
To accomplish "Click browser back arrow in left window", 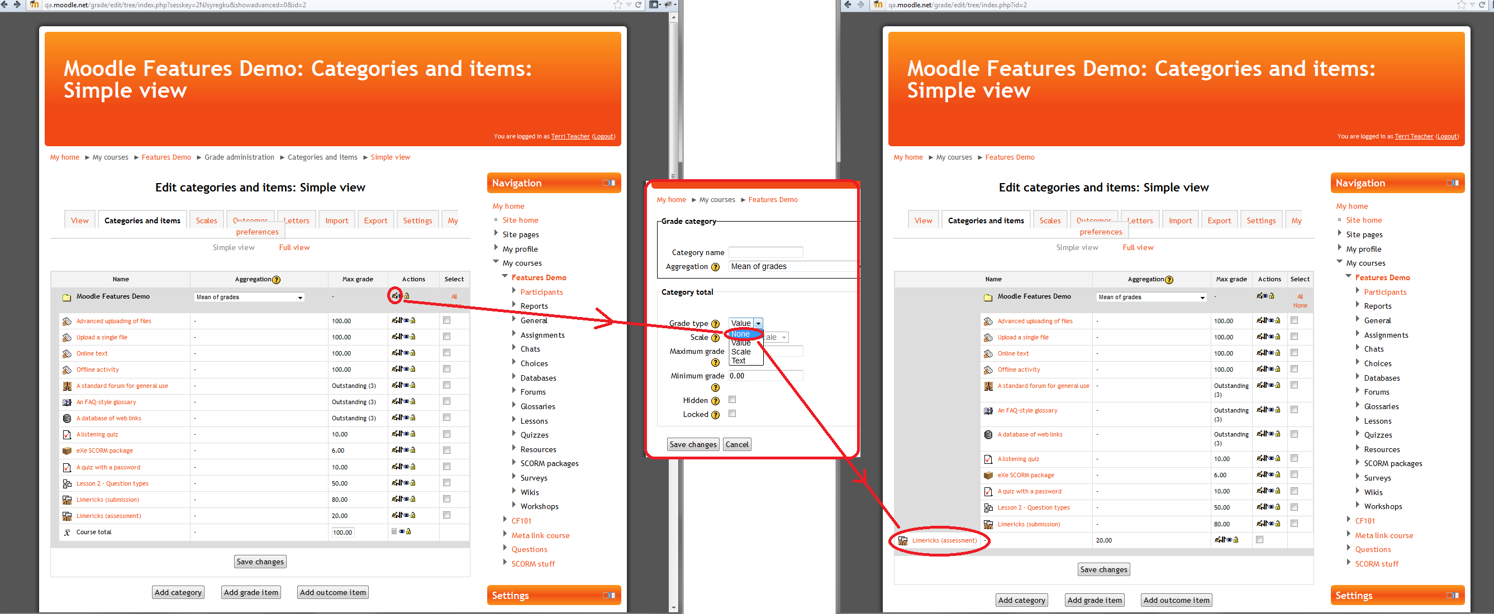I will pos(3,4).
